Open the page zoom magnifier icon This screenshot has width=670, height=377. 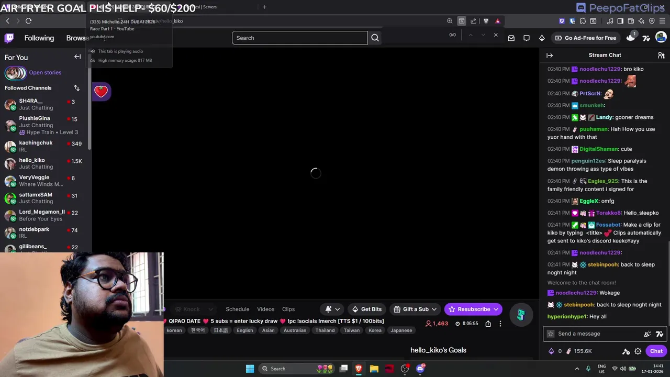(450, 21)
